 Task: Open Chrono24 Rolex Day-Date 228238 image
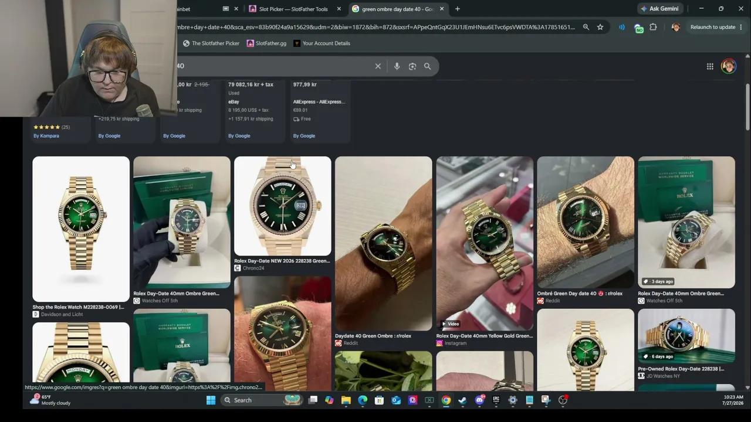283,206
